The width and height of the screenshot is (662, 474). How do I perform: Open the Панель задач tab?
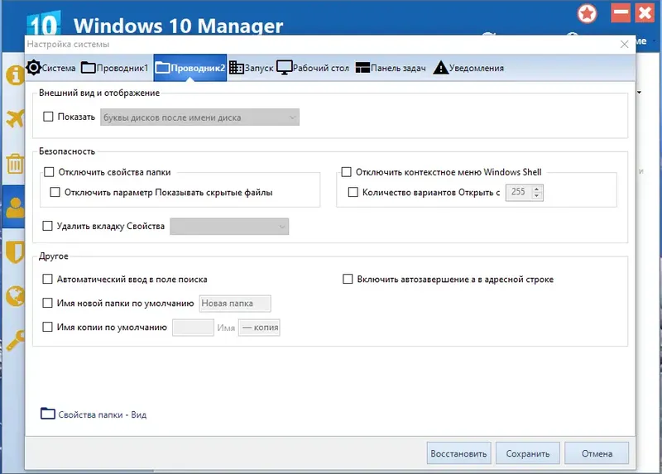point(391,68)
